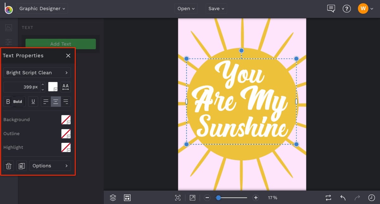Open the Open menu
The width and height of the screenshot is (380, 204).
coord(186,9)
